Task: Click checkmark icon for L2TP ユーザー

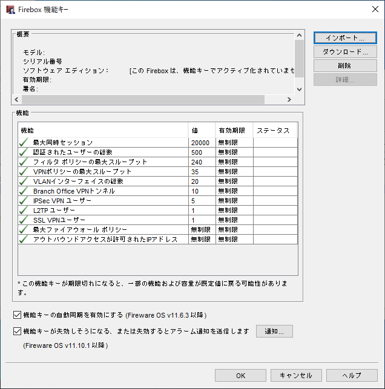Action: (x=24, y=211)
